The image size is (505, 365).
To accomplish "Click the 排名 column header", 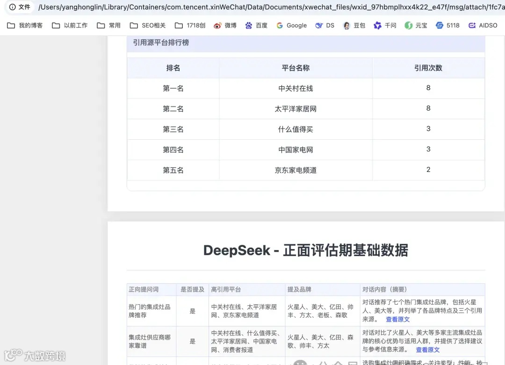I will (x=173, y=68).
